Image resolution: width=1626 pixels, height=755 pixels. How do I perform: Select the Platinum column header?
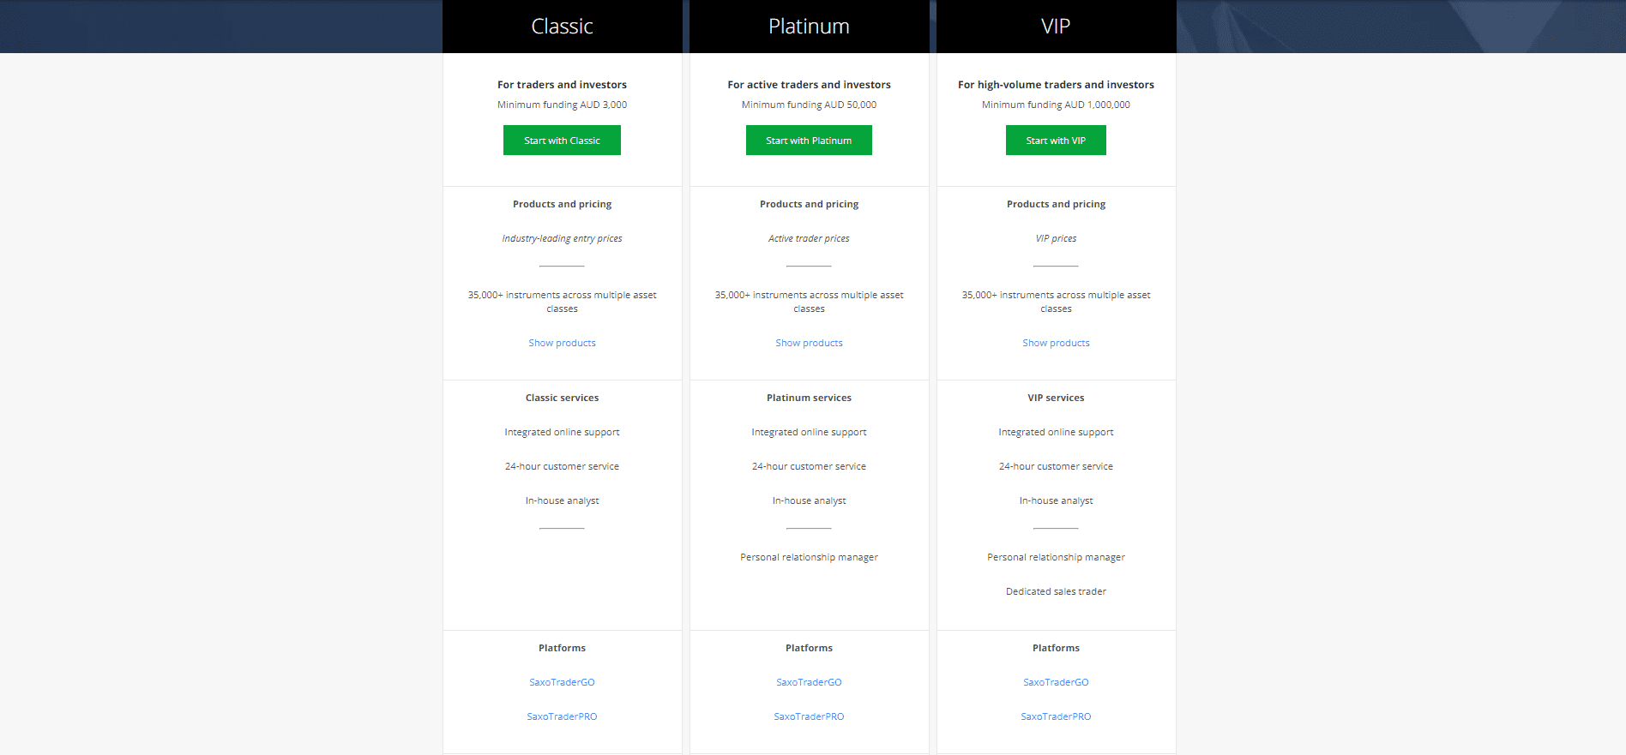[809, 27]
